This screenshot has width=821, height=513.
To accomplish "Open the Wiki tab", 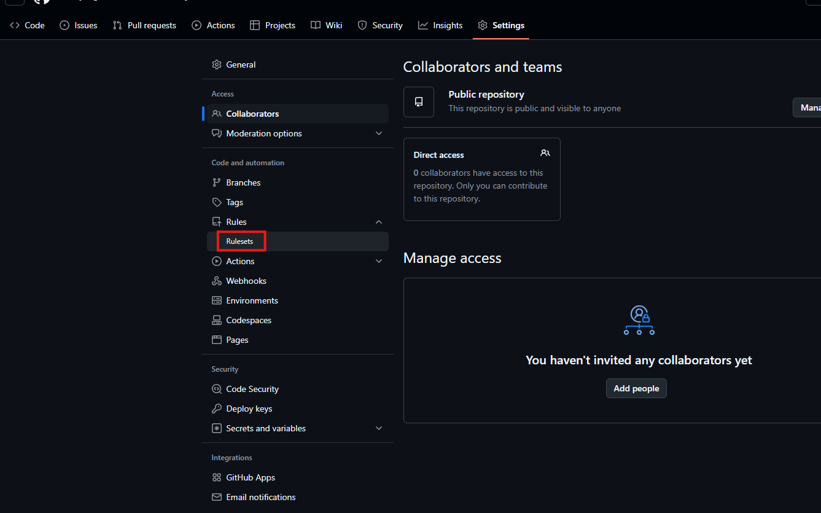I will pos(326,25).
